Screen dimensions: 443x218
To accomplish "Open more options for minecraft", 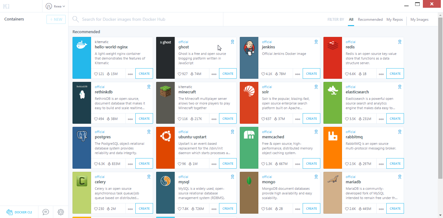I will pos(214,119).
